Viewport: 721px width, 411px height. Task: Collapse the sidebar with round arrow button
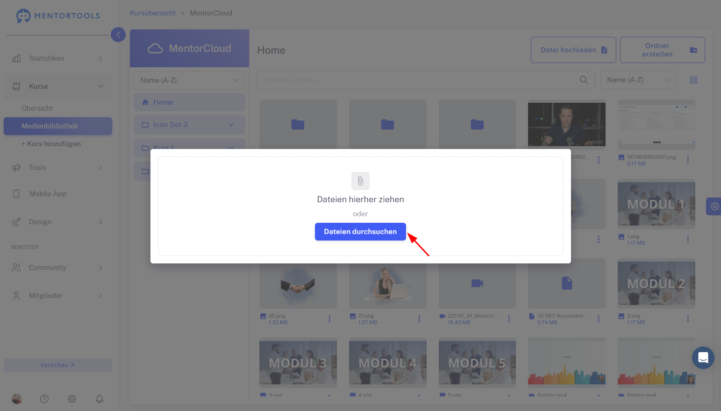(118, 34)
